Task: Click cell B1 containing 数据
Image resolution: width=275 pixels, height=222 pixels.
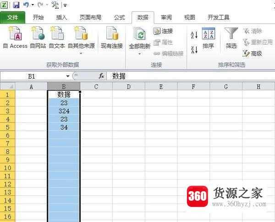Action: pyautogui.click(x=64, y=95)
